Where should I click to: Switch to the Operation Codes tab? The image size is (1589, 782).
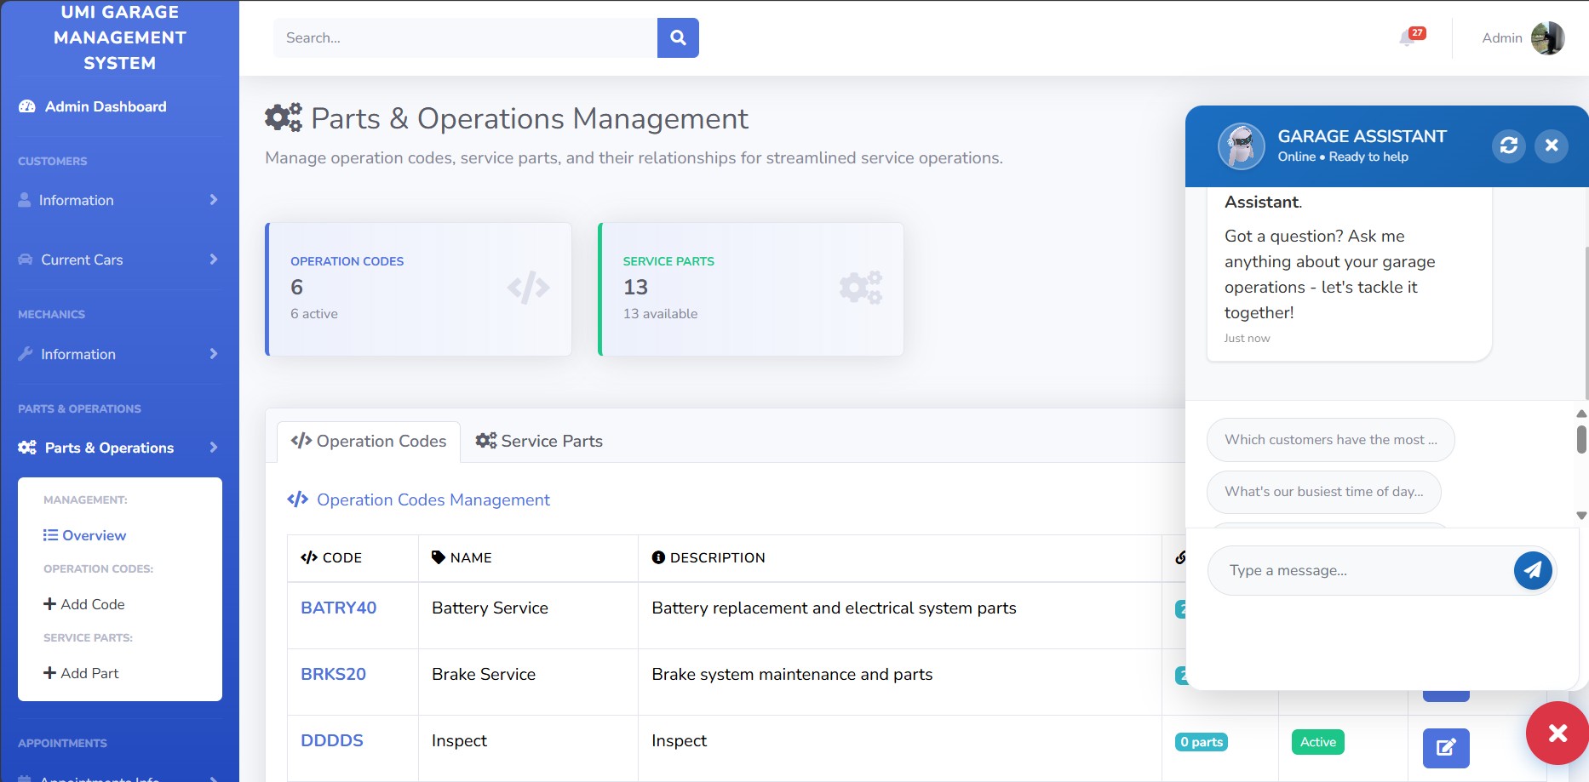coord(369,442)
